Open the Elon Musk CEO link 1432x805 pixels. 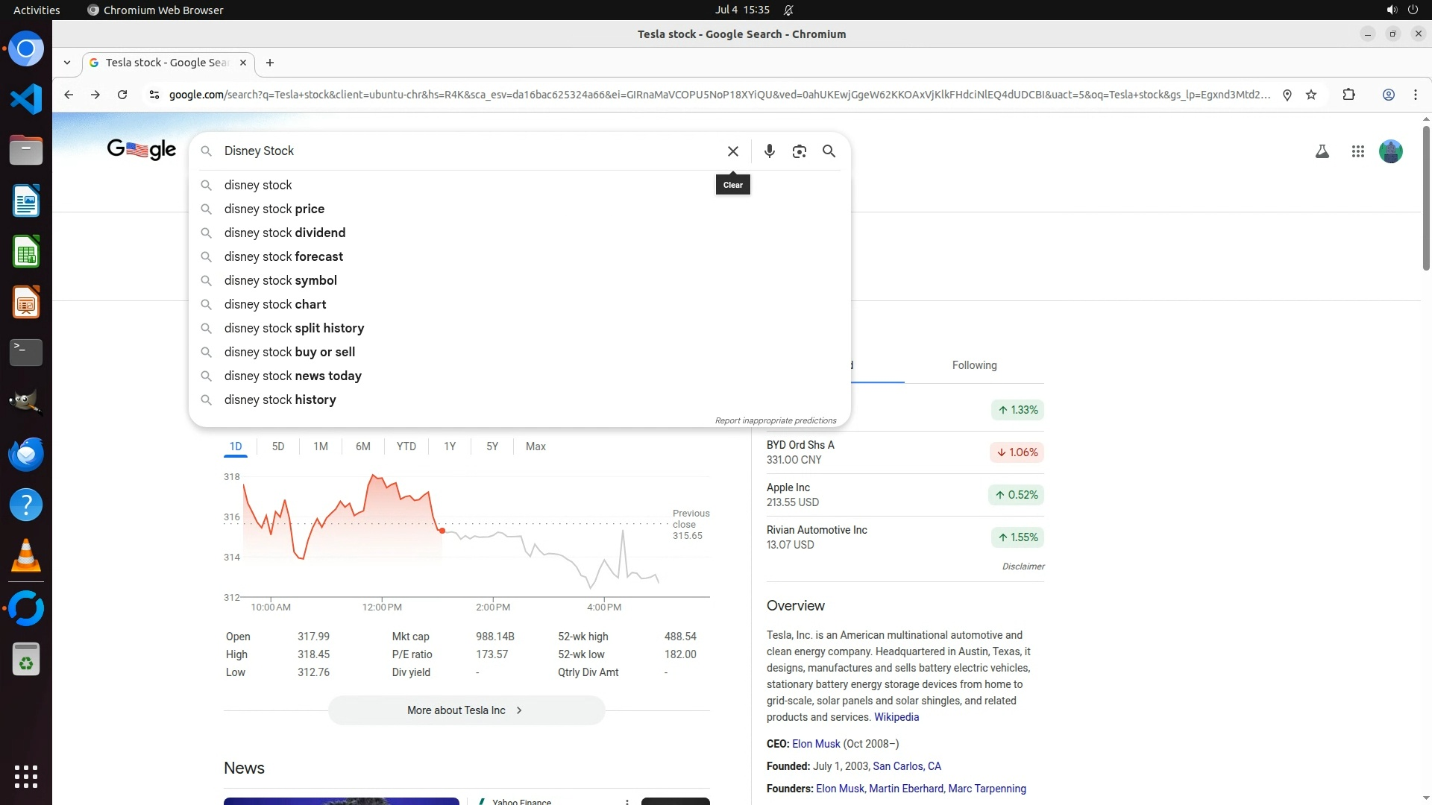(x=816, y=744)
